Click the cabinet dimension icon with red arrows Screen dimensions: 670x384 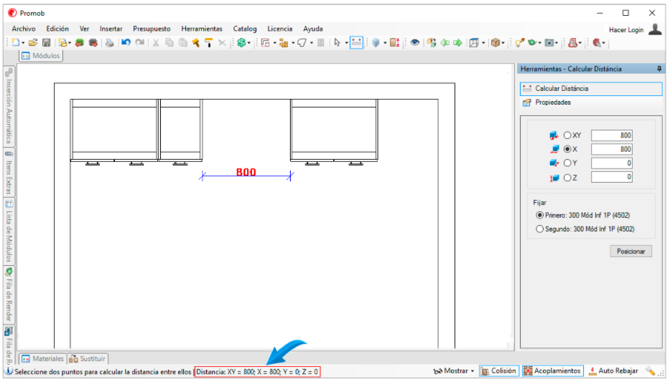[x=395, y=42]
